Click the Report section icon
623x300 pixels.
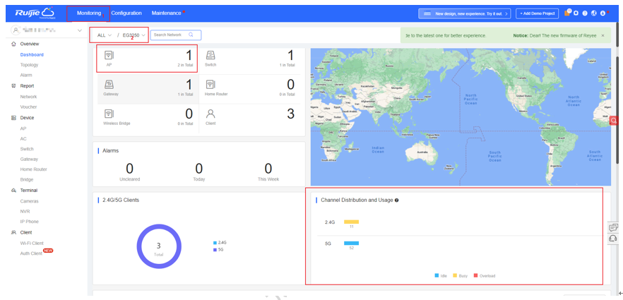[x=14, y=86]
